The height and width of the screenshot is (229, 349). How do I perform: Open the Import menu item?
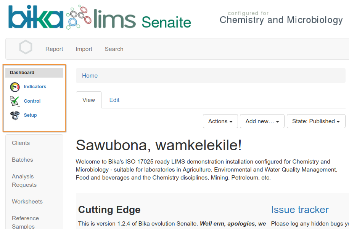(x=84, y=49)
